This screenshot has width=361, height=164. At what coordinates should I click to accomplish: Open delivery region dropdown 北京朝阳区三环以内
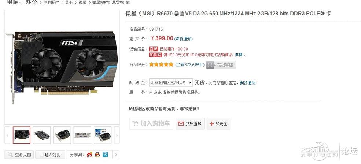pyautogui.click(x=171, y=83)
